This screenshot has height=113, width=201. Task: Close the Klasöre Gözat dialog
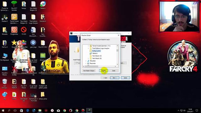pos(118,35)
